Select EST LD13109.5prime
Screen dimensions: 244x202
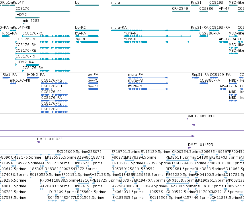point(62,192)
